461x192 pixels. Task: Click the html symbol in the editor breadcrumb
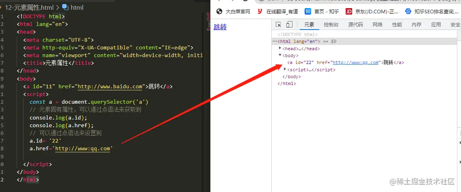[73, 7]
